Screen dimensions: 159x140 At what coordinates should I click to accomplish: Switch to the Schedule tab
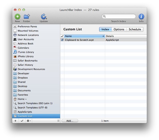point(135,29)
